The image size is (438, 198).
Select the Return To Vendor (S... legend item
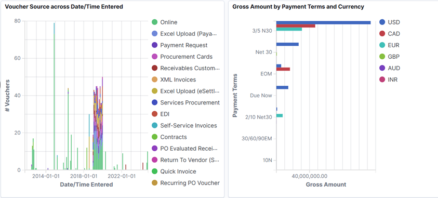pyautogui.click(x=186, y=160)
